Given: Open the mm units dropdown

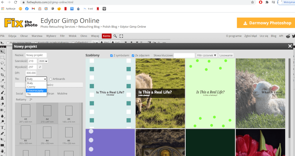Looking at the screenshot, I should (44, 61).
